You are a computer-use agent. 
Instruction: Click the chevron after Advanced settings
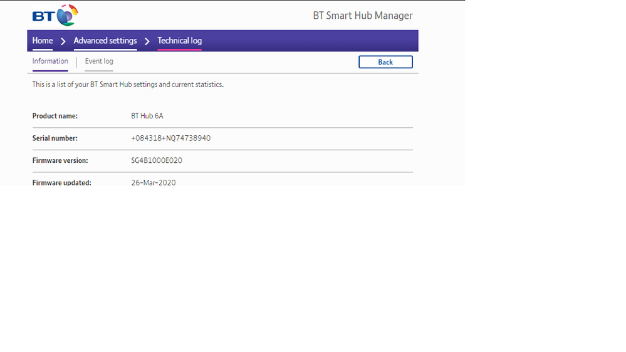pyautogui.click(x=147, y=41)
